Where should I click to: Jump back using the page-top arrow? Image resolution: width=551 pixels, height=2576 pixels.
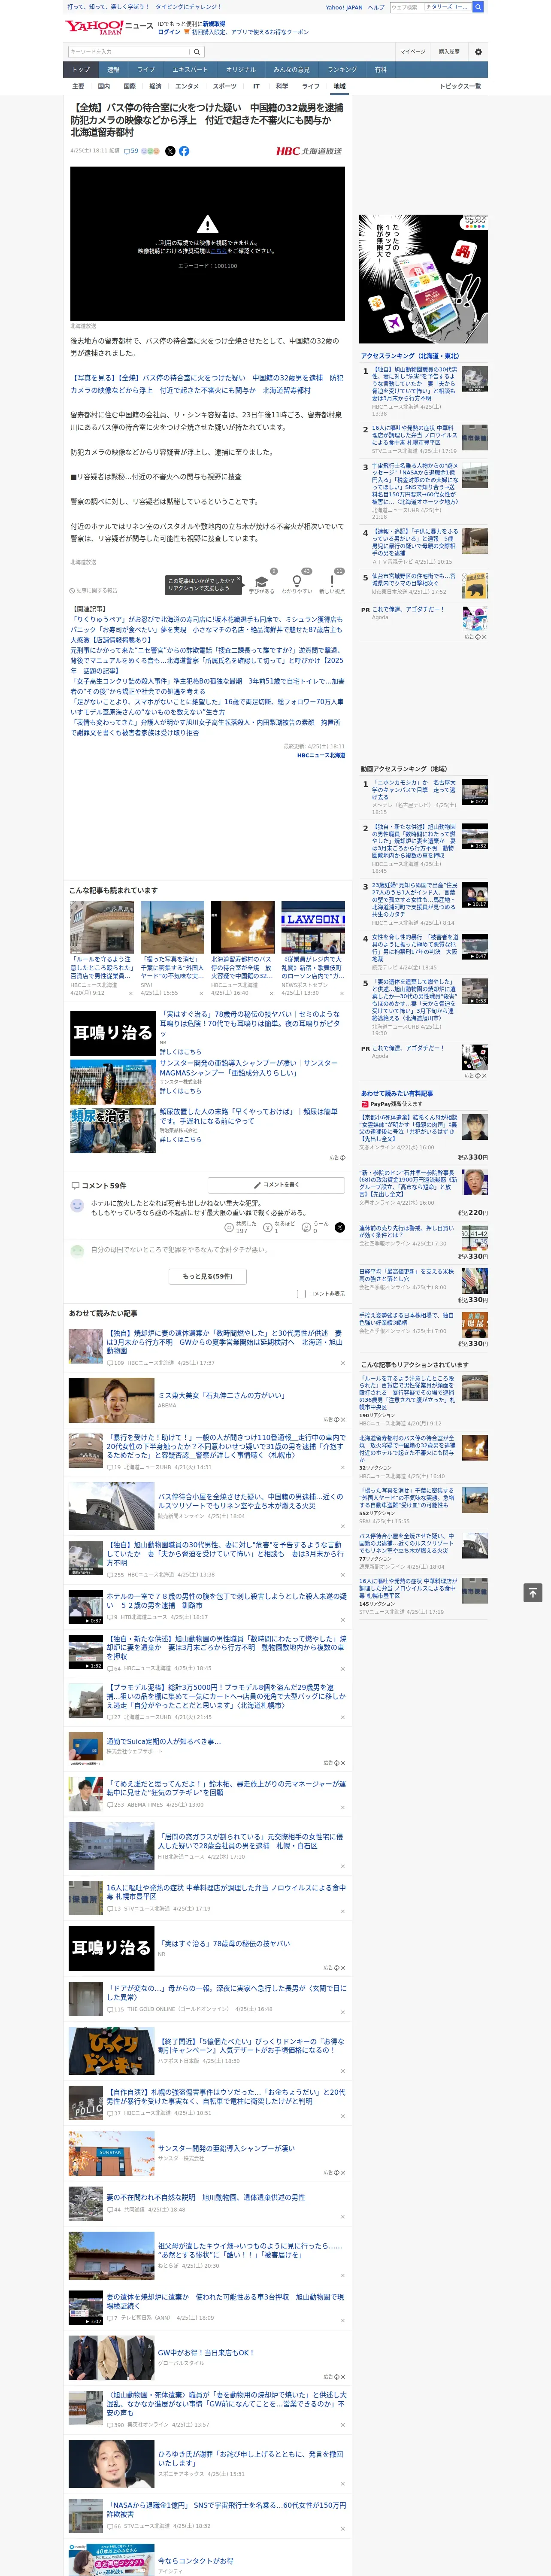click(x=532, y=1592)
